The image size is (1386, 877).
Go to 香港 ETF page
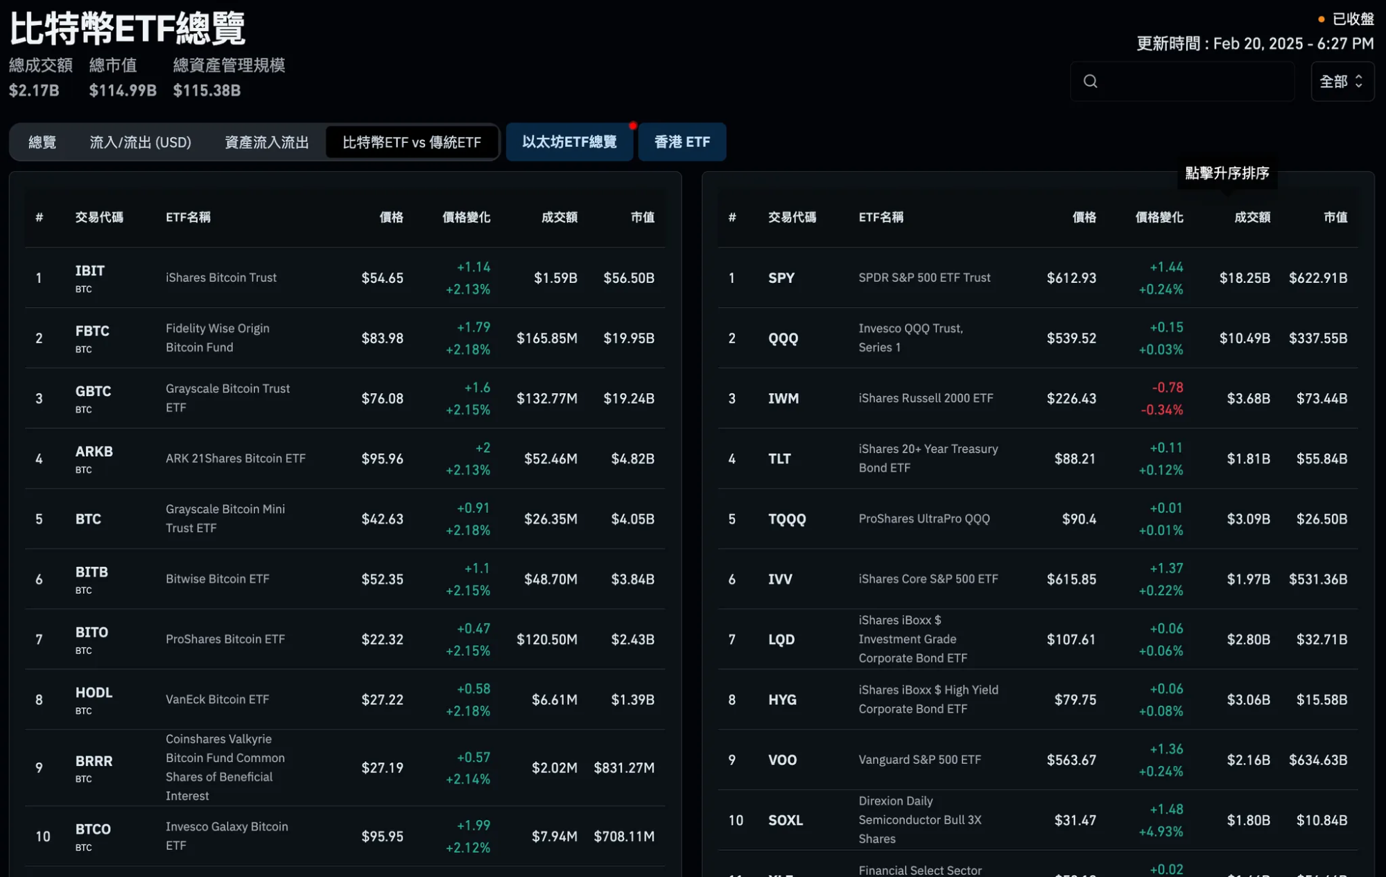(682, 142)
